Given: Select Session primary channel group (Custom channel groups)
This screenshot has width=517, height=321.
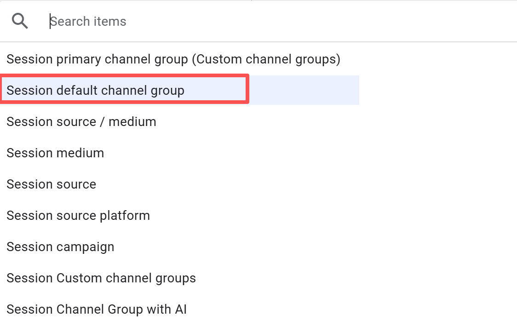Looking at the screenshot, I should 173,59.
